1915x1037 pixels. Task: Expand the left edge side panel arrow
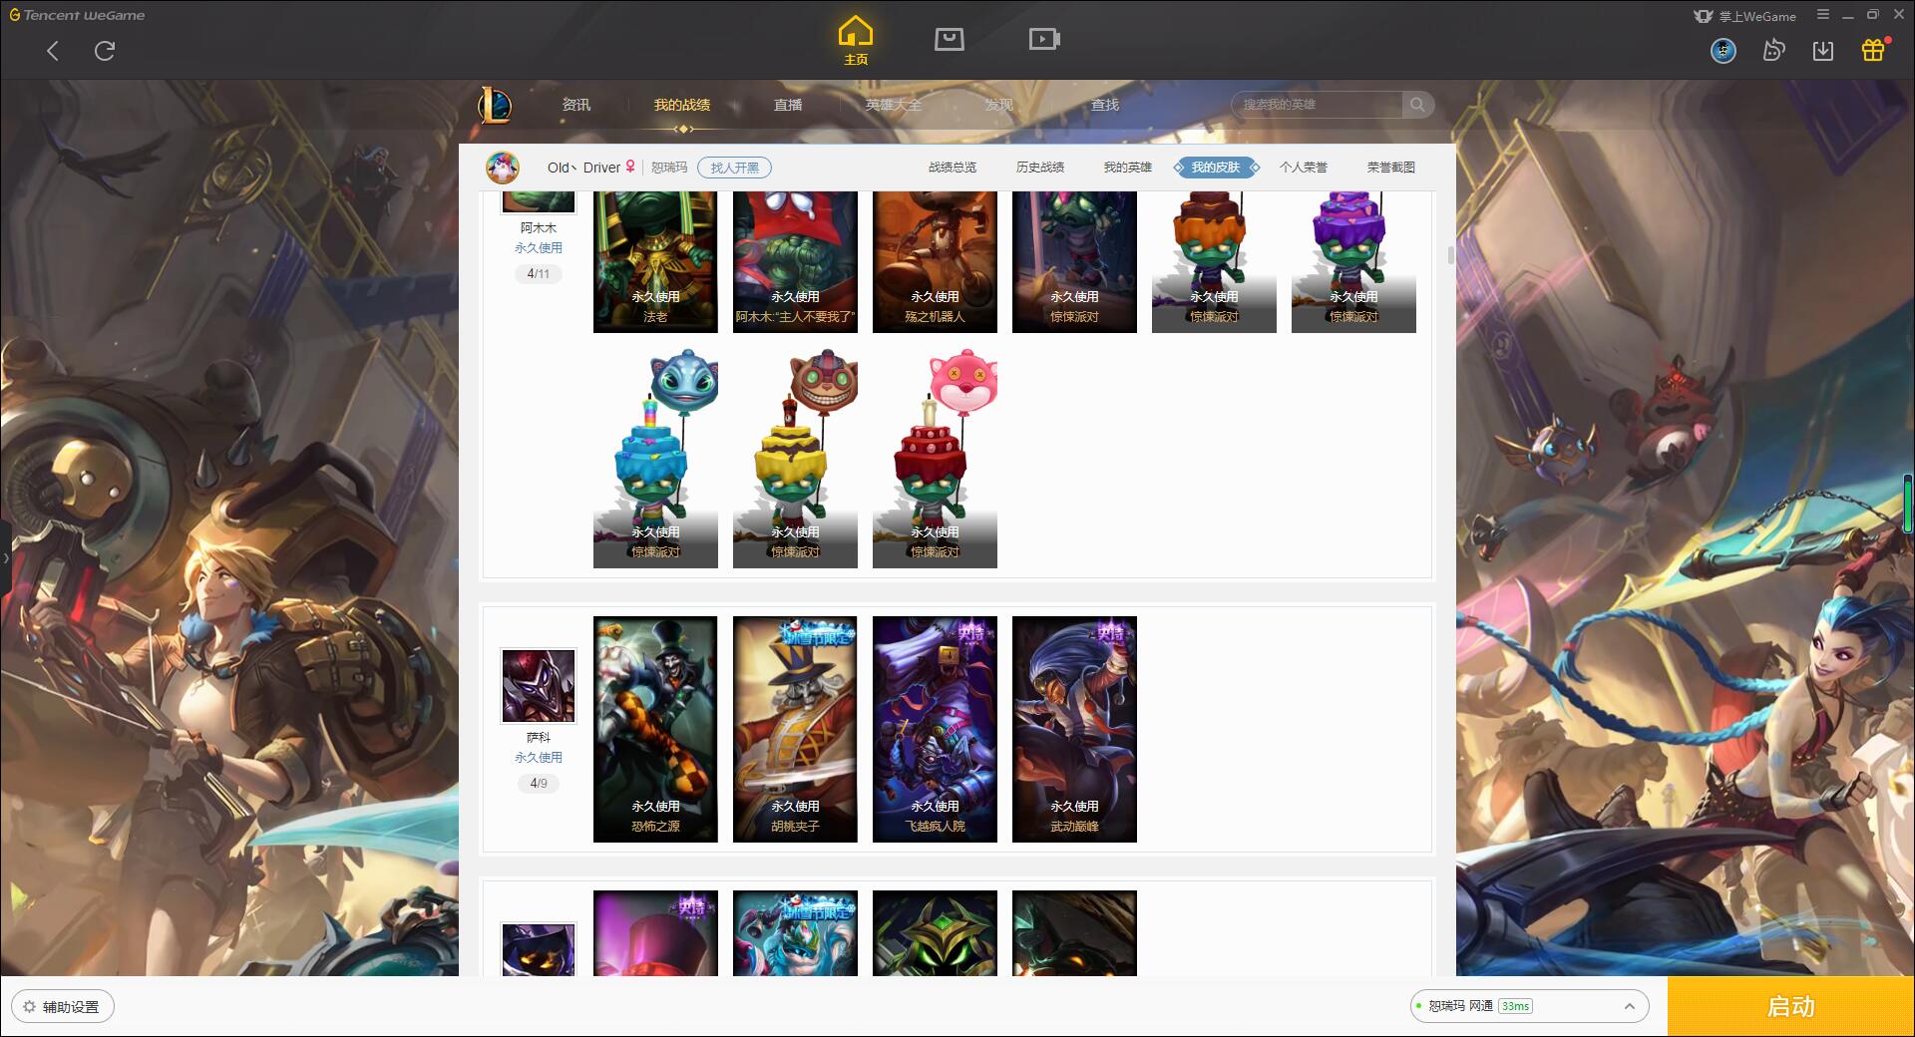pos(5,558)
